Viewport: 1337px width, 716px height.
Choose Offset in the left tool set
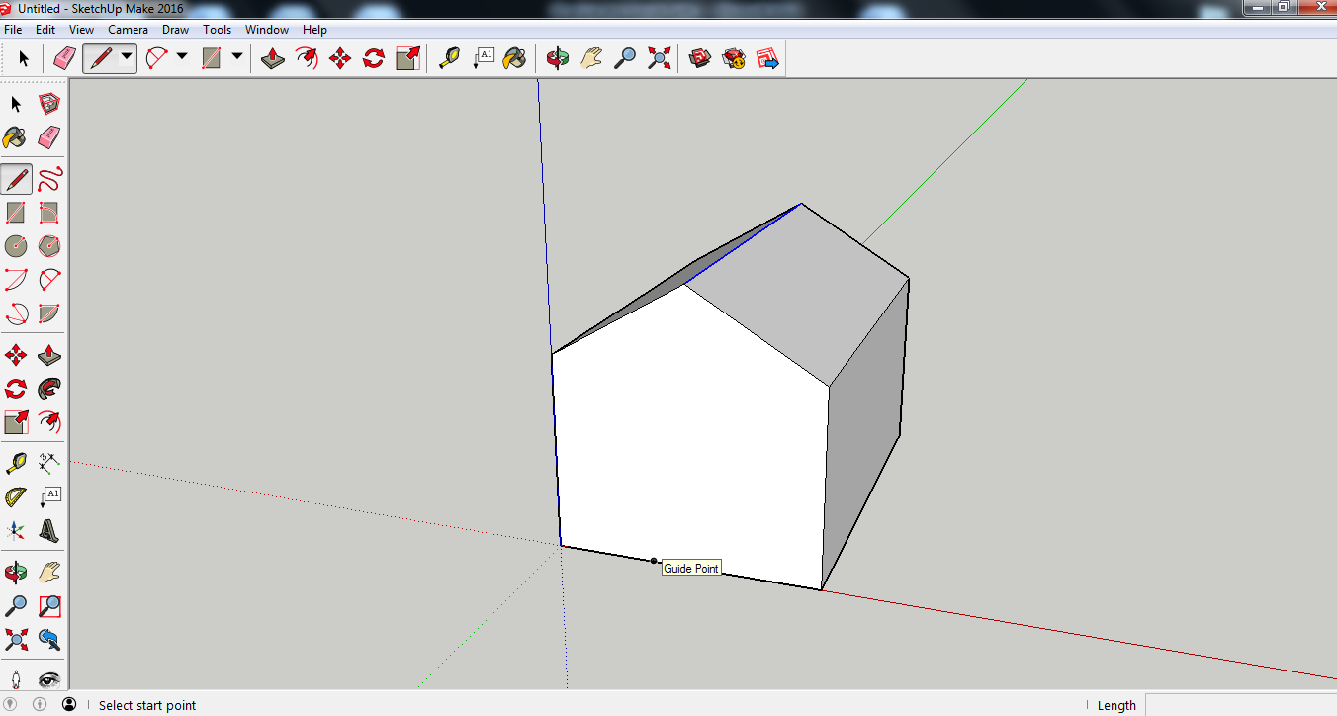click(x=49, y=422)
